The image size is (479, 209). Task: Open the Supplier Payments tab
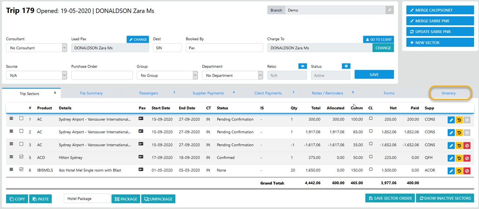click(x=208, y=93)
